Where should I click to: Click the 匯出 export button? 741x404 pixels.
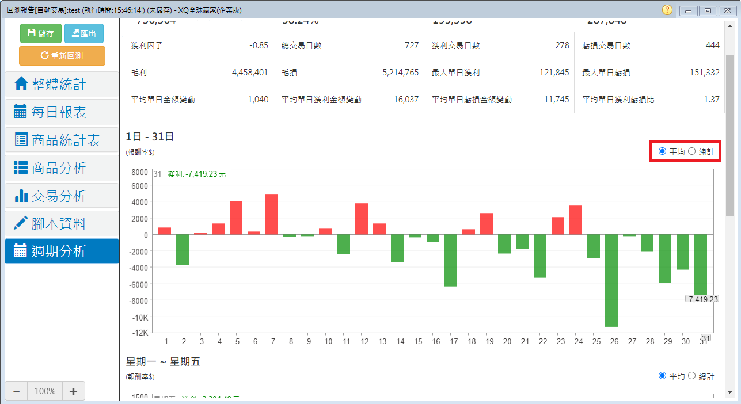click(x=84, y=33)
